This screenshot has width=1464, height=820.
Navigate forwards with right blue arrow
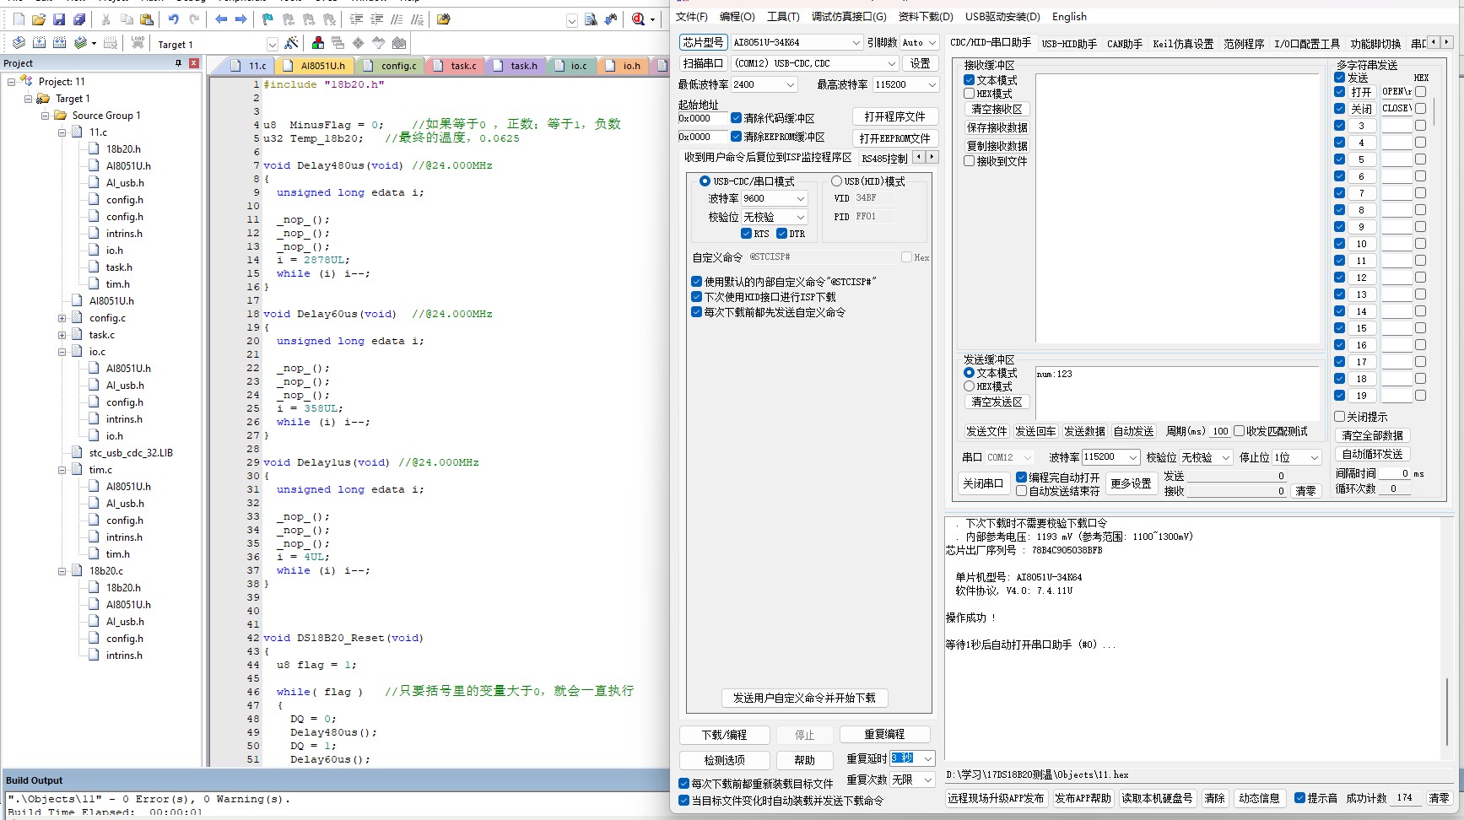click(241, 19)
